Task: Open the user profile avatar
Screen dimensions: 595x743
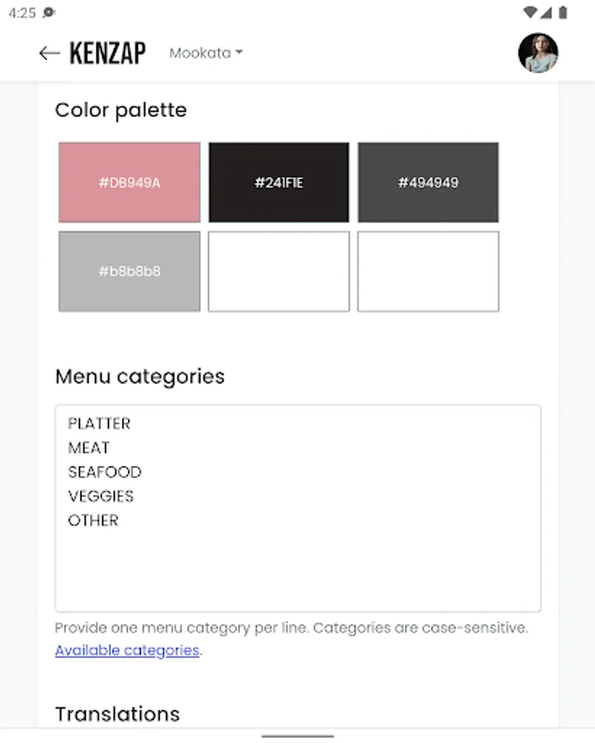Action: 538,53
